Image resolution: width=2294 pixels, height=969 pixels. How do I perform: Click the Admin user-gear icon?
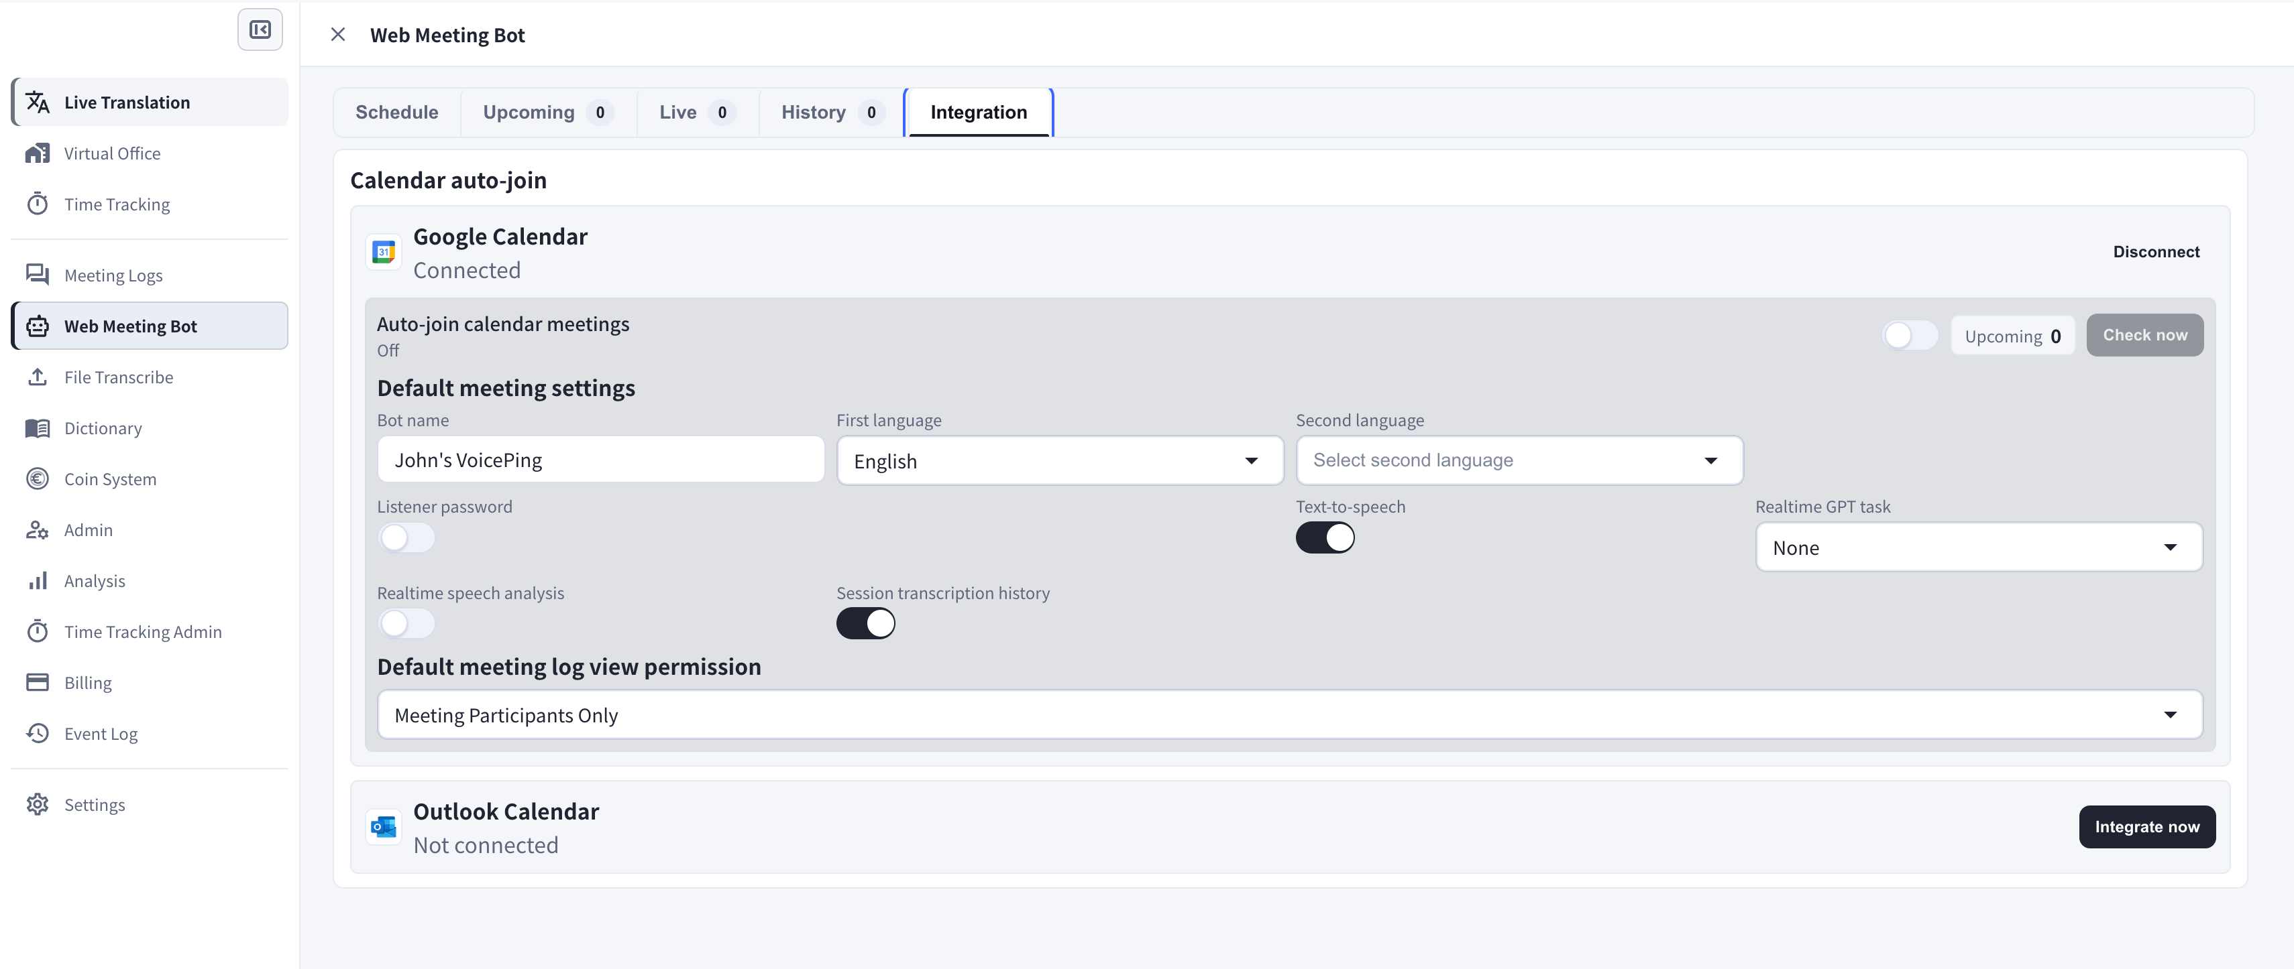point(38,529)
